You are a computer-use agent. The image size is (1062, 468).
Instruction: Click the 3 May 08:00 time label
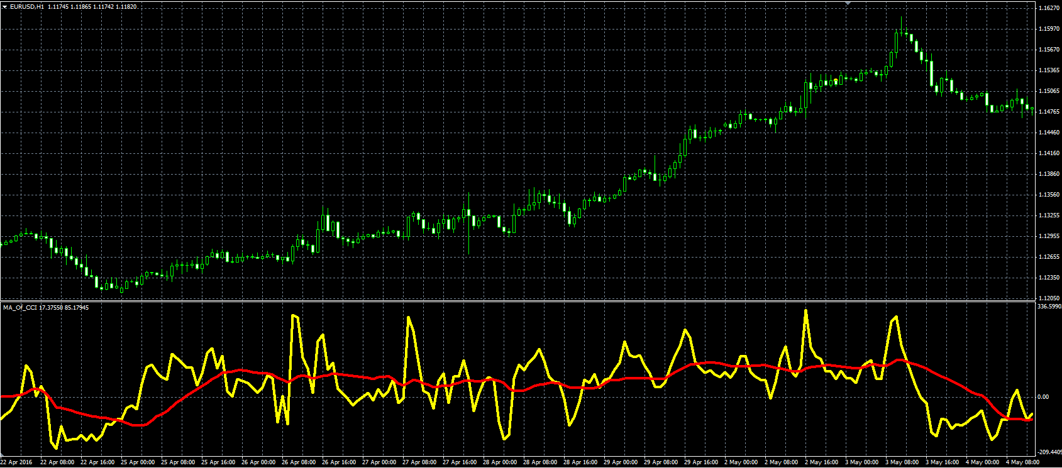click(x=901, y=462)
